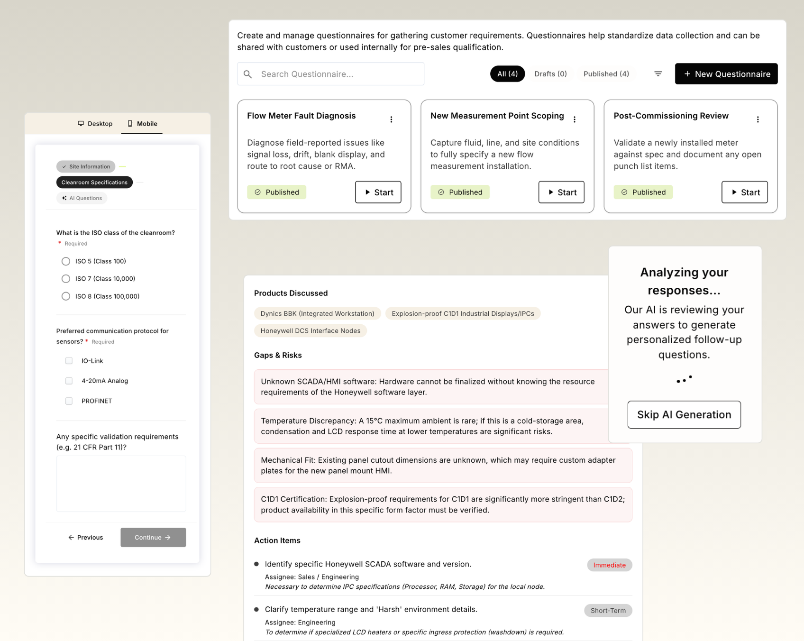Click Explosion-proof C1D1 Industrial Displays/IPCs chip
This screenshot has width=804, height=641.
tap(463, 314)
